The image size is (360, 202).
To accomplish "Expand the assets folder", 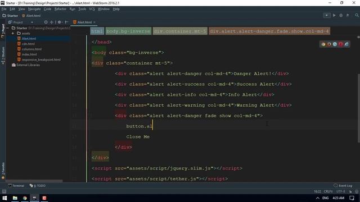I will (x=13, y=33).
